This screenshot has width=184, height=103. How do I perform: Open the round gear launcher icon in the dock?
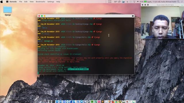(x=50, y=102)
